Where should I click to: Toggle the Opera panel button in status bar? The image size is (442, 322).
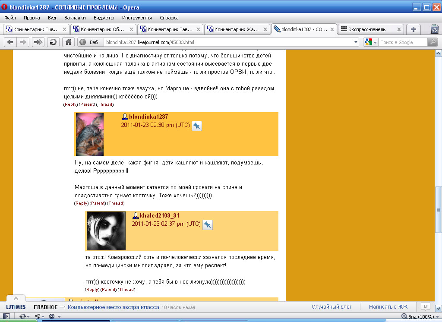(x=6, y=316)
